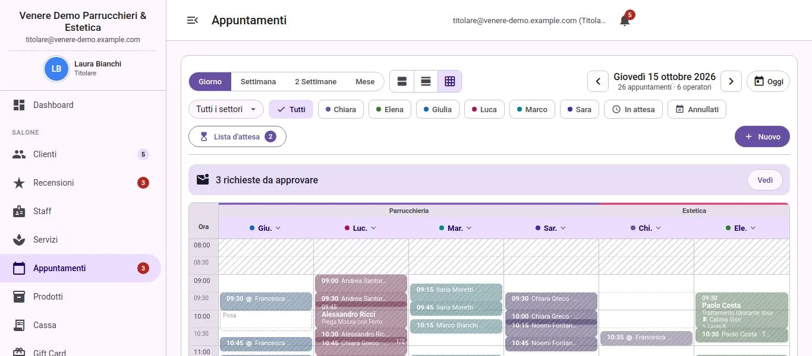The width and height of the screenshot is (812, 356).
Task: Toggle the In attesa filter
Action: pos(633,109)
